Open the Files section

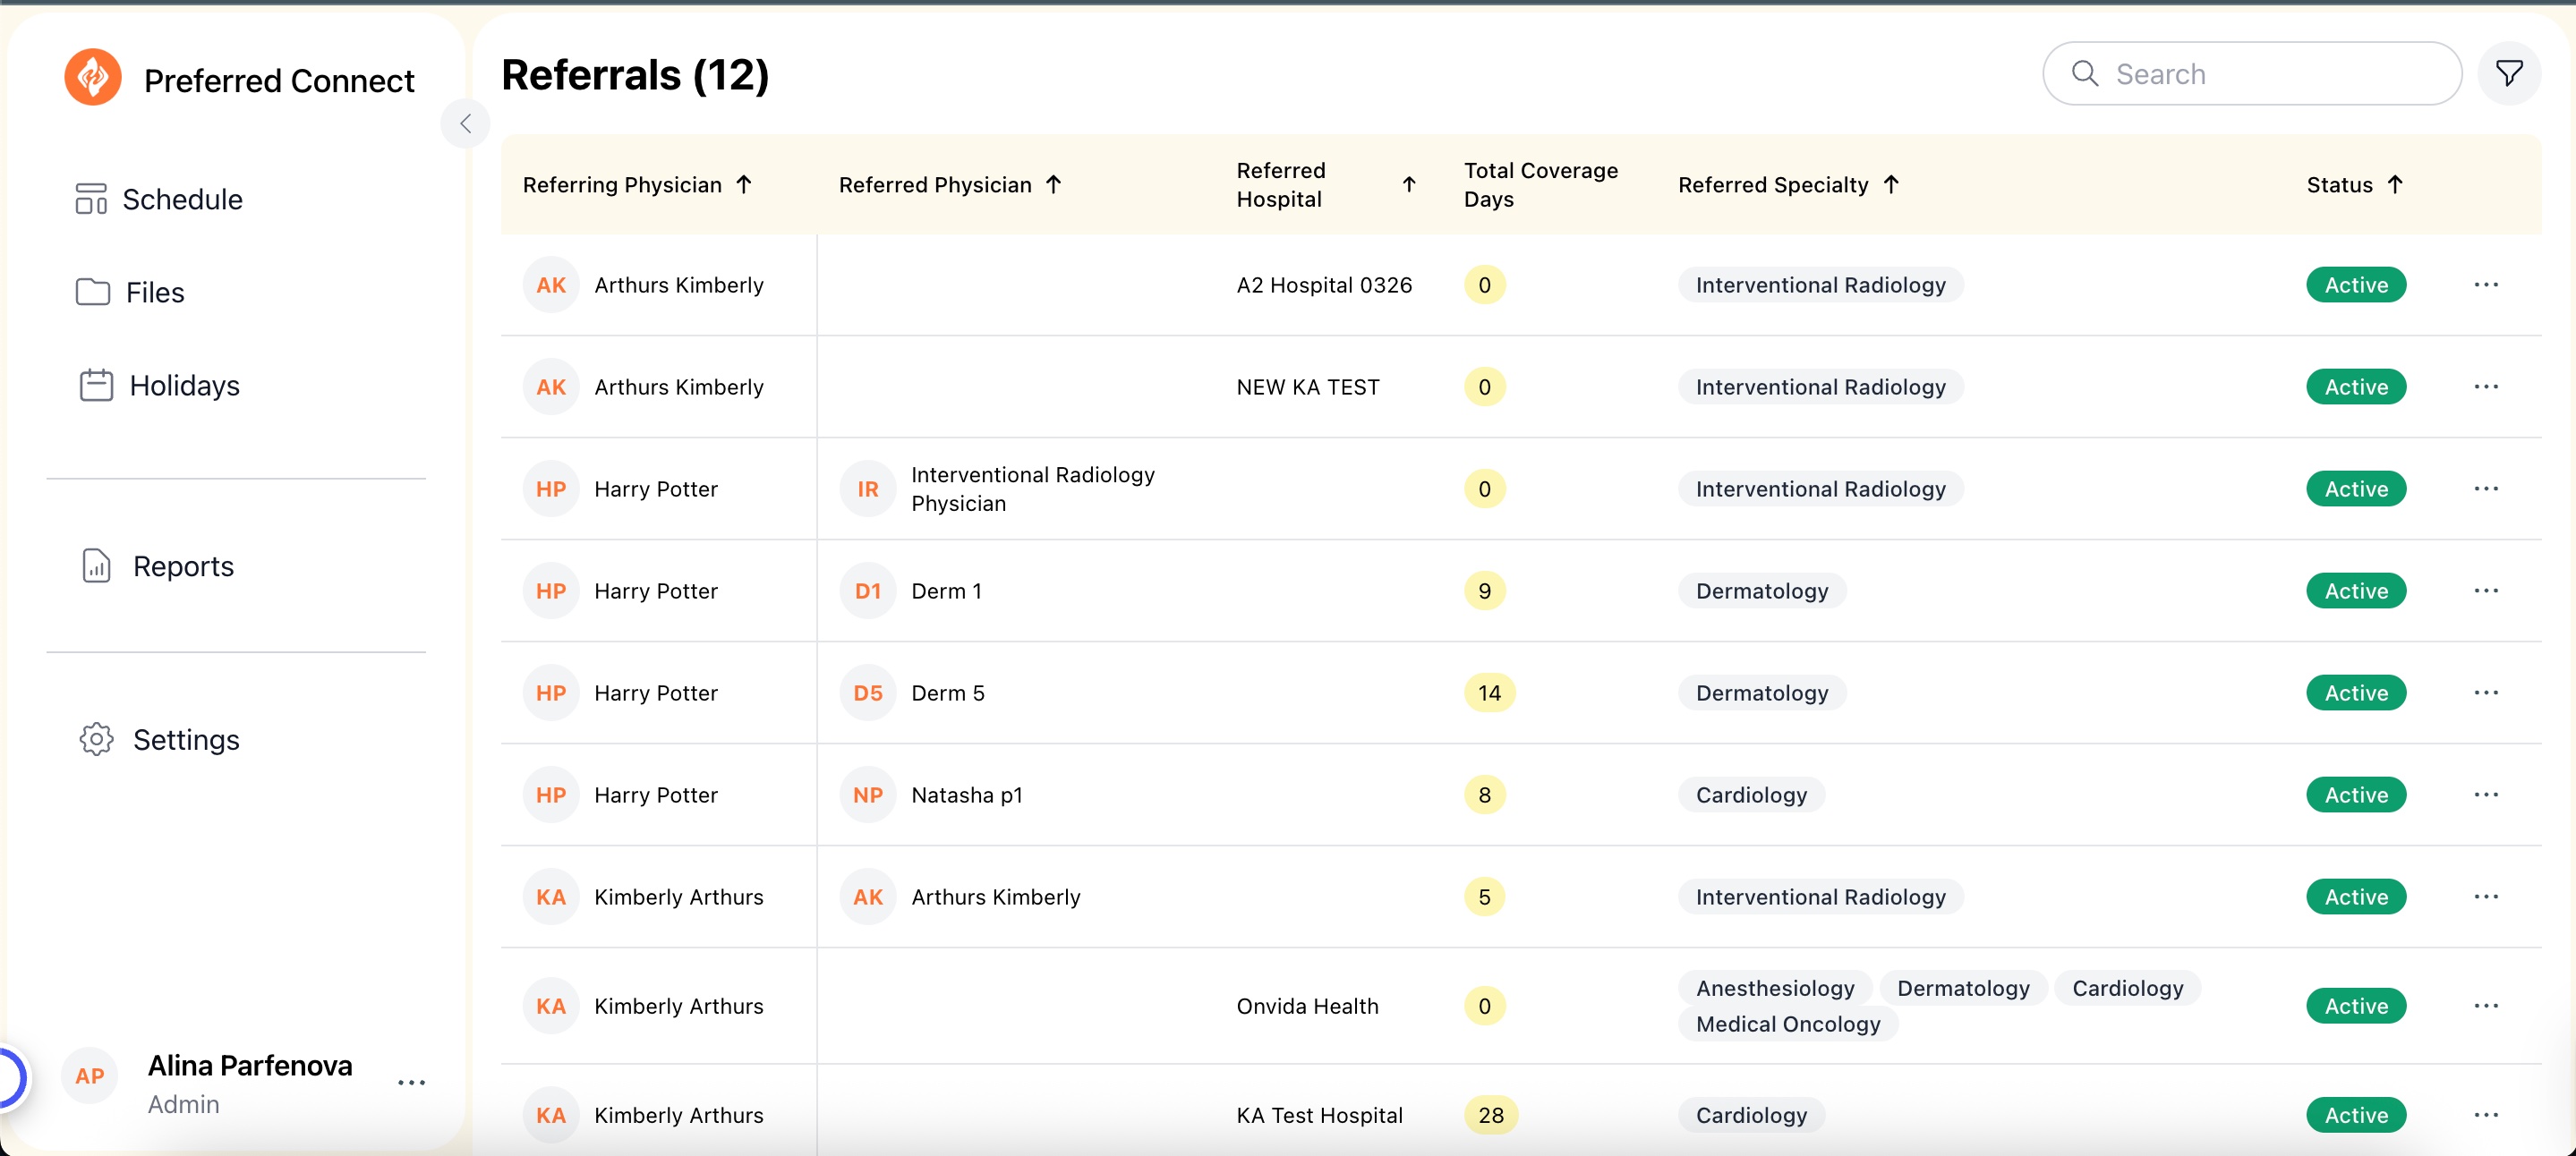tap(130, 292)
